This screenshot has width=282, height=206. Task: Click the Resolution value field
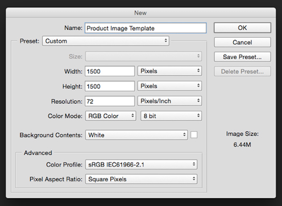[110, 101]
